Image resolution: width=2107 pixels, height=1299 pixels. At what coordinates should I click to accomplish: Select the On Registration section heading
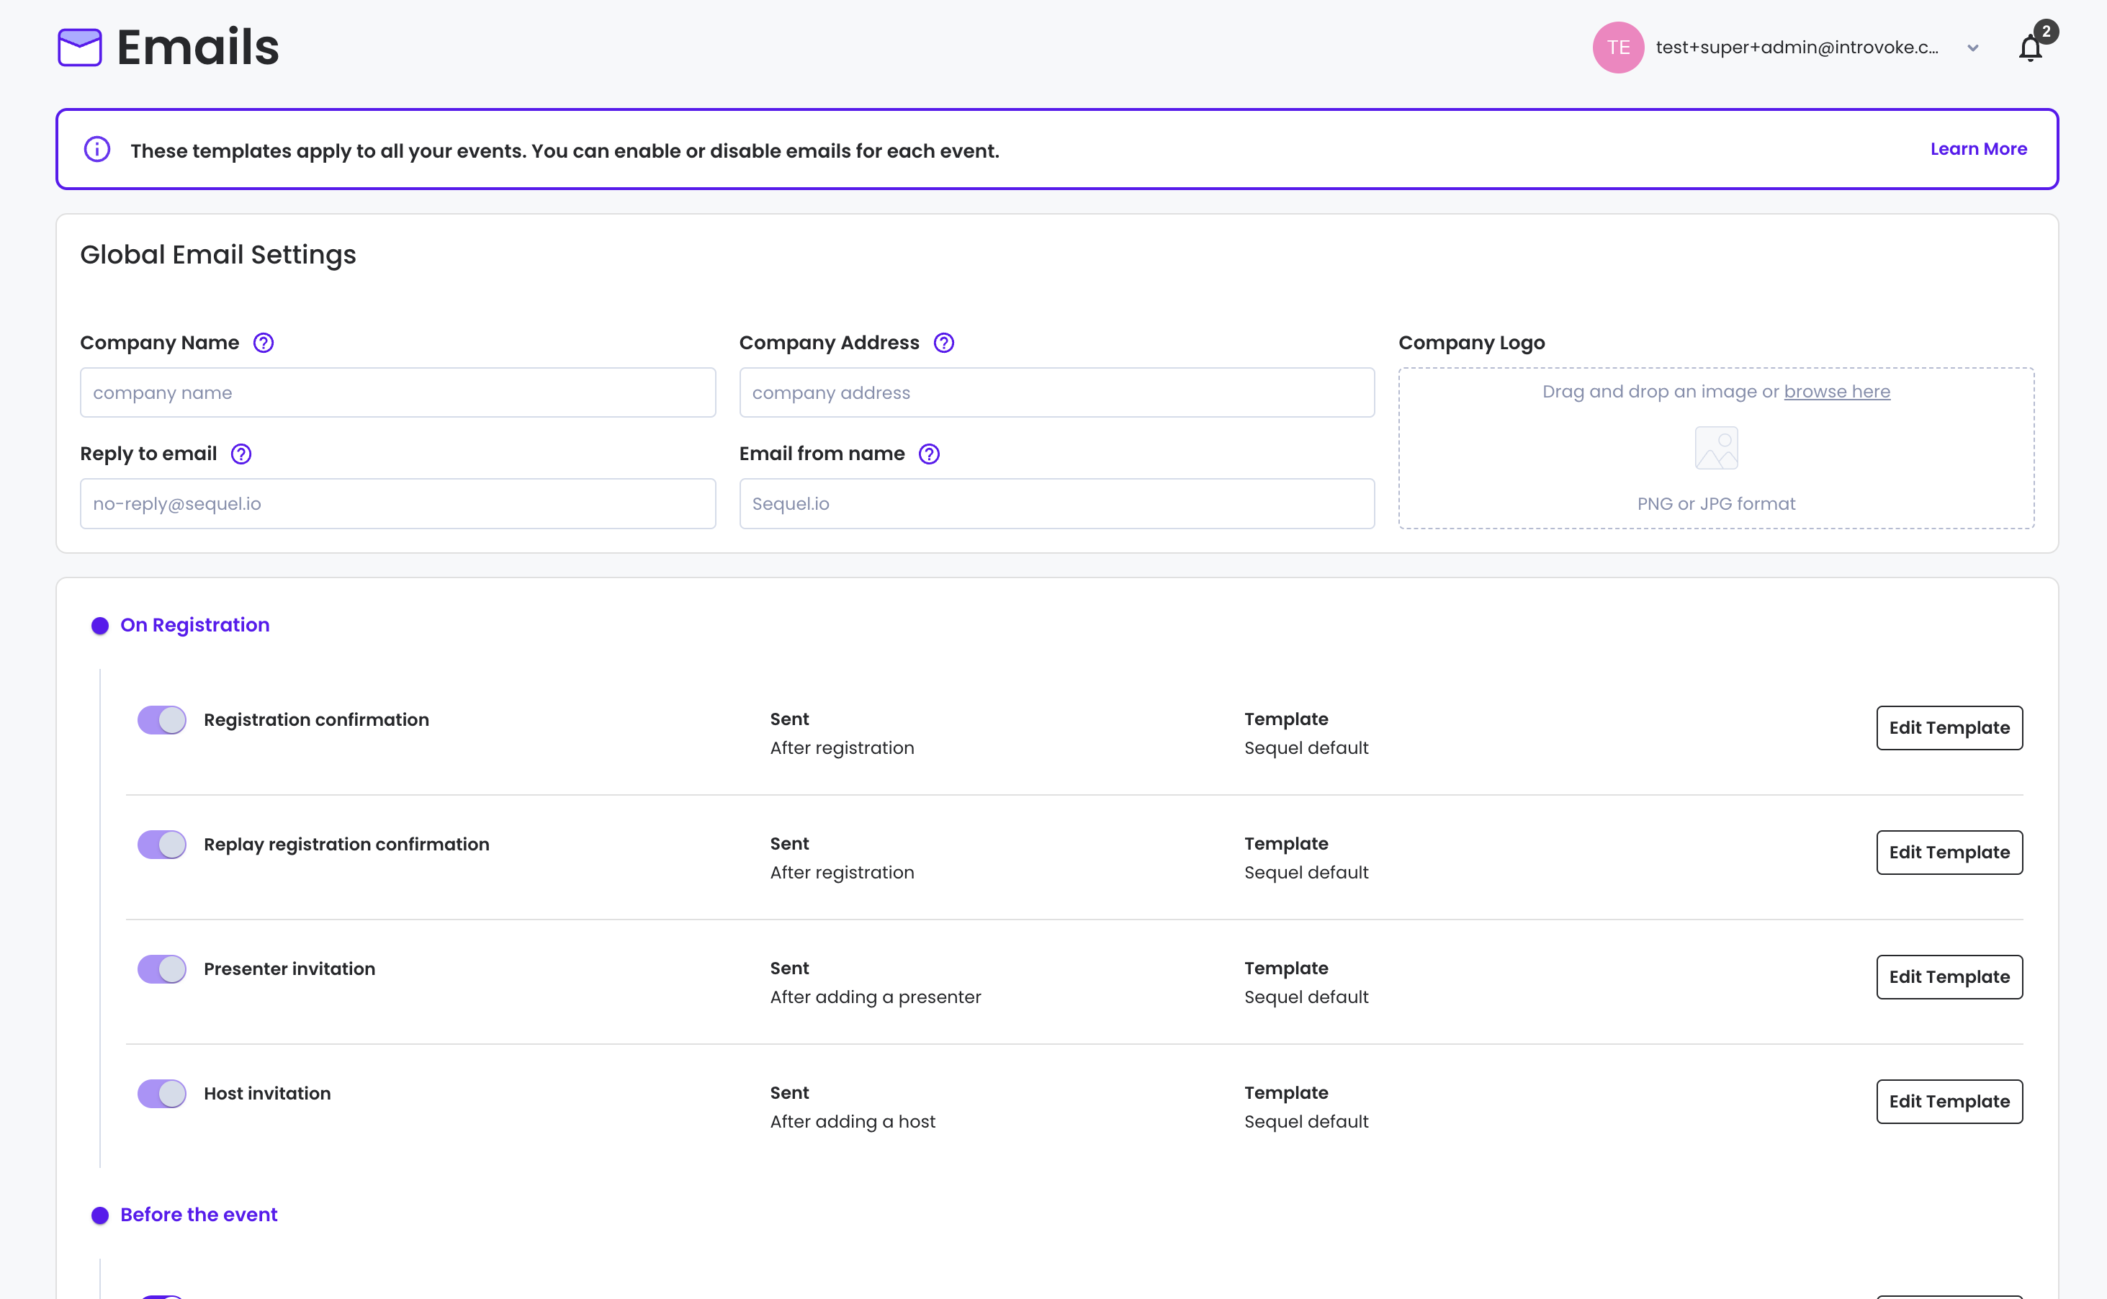(195, 626)
